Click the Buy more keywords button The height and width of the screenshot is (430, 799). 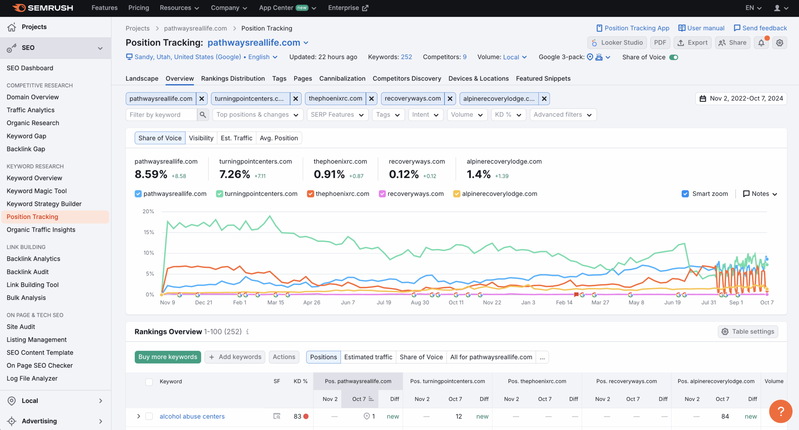pyautogui.click(x=168, y=357)
